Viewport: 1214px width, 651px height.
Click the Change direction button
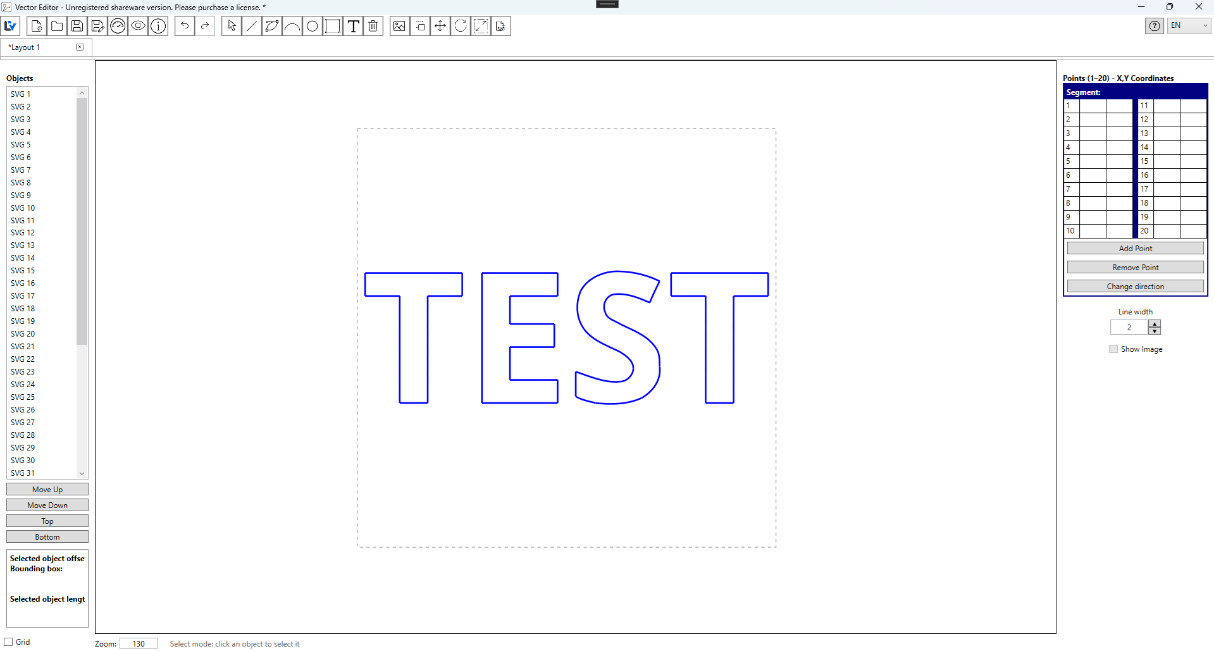(1136, 286)
